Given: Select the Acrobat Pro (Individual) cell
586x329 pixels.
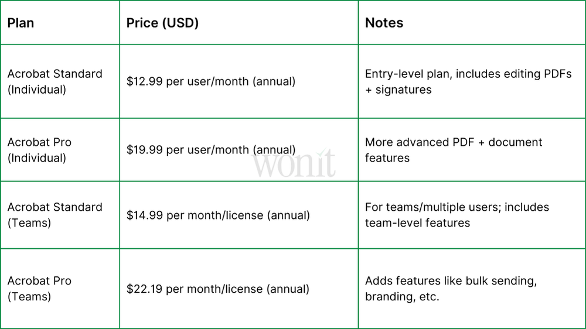Looking at the screenshot, I should [39, 150].
